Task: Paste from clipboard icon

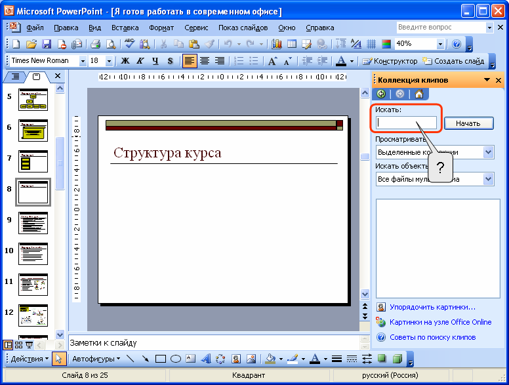Action: (194, 44)
